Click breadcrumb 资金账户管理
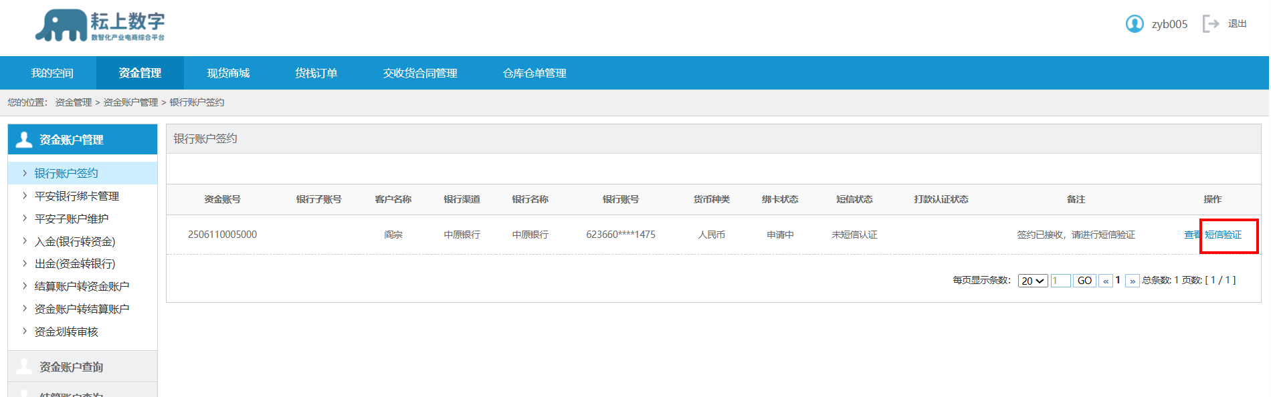Screen dimensions: 1271x397 click(130, 102)
